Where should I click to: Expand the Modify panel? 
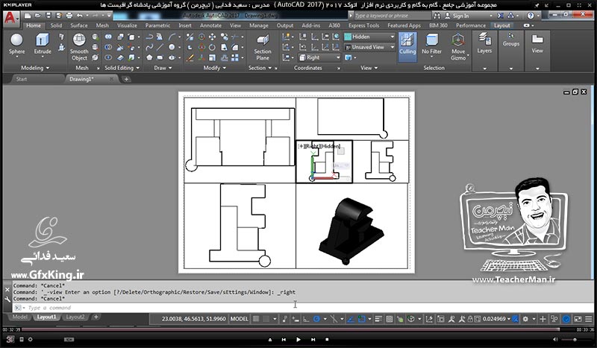click(214, 68)
